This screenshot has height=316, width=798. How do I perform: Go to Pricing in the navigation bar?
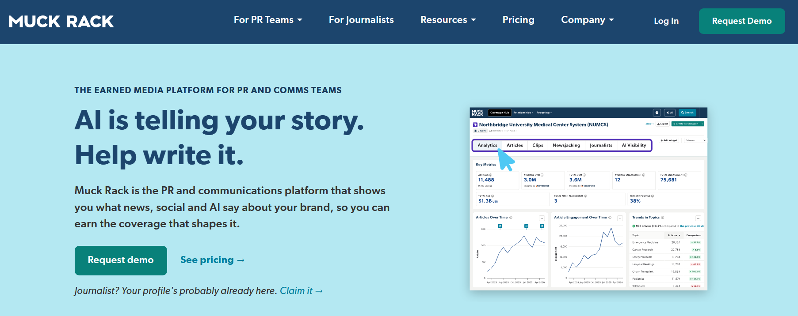[518, 20]
